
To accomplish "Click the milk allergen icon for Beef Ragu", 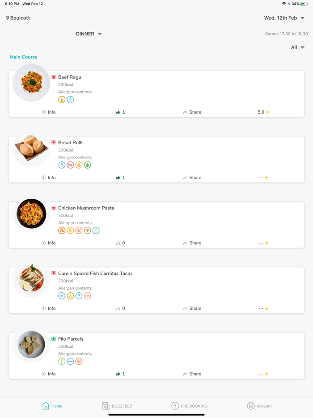I will click(70, 99).
